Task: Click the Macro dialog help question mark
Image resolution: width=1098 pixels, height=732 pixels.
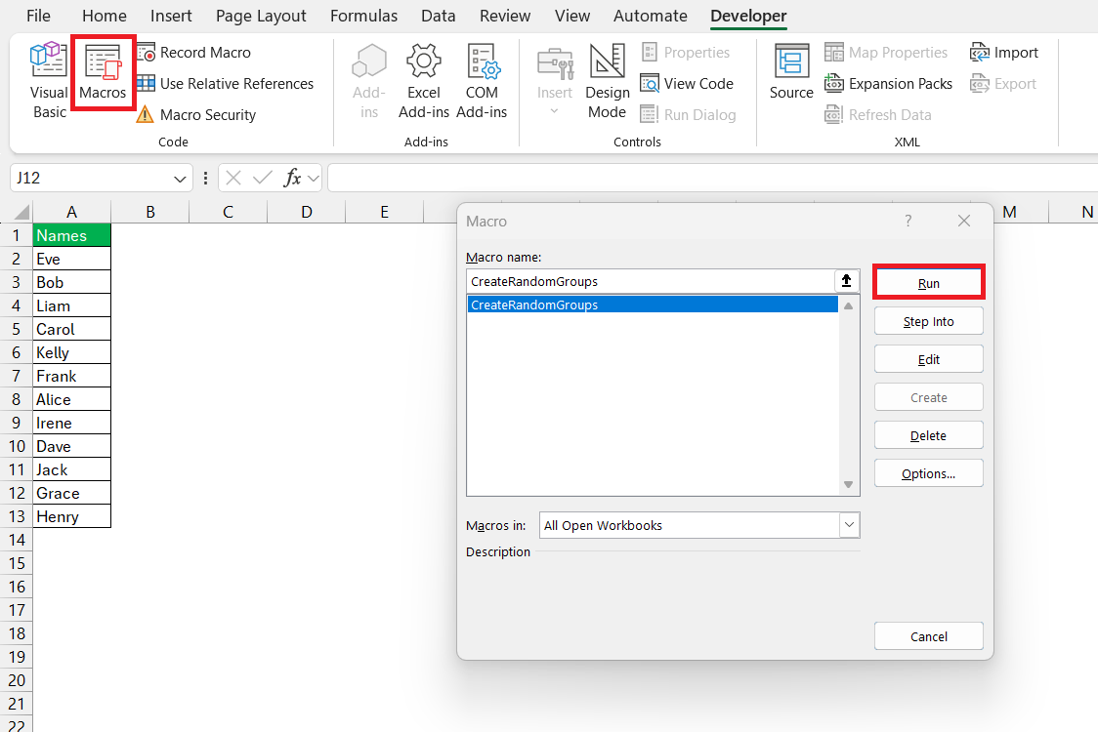Action: pos(908,222)
